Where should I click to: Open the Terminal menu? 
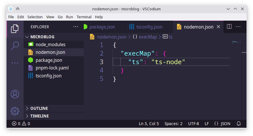[84, 17]
